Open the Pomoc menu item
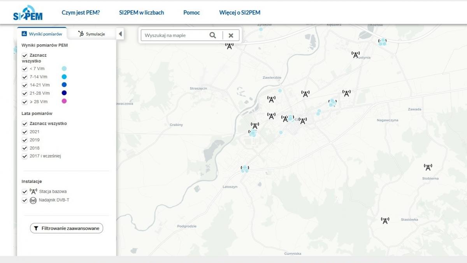 click(191, 12)
